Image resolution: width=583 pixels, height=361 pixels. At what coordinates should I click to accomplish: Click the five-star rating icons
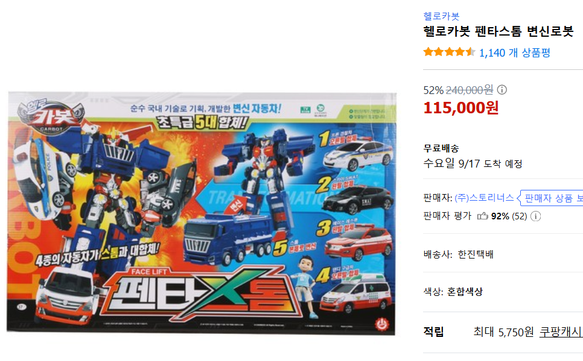pos(449,52)
